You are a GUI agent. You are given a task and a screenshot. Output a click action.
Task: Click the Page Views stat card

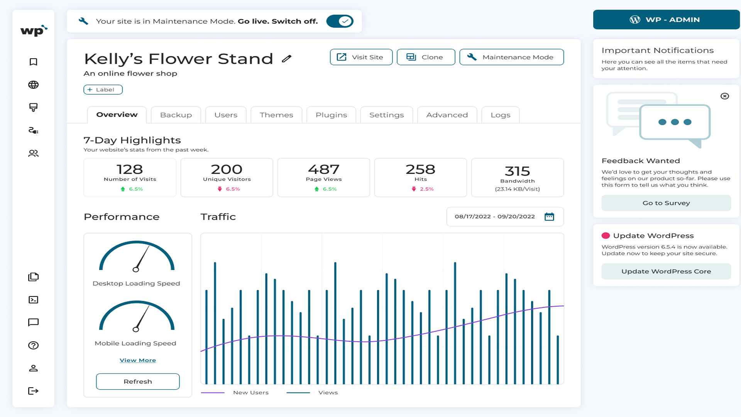[x=324, y=178]
